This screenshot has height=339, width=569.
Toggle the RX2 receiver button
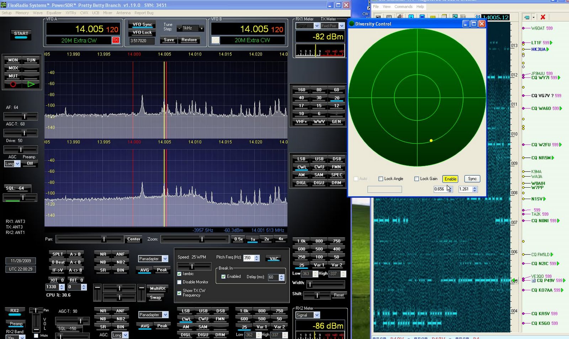coord(15,311)
